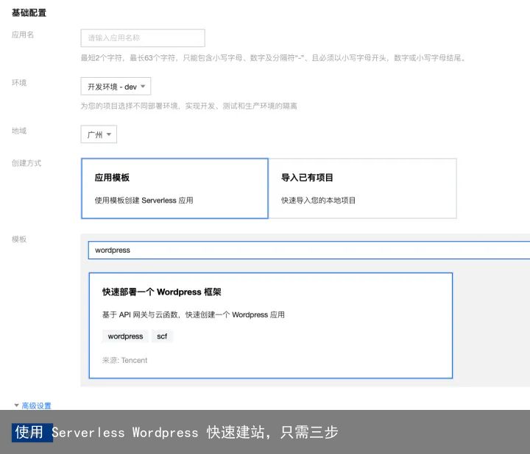Click the 应用名 field label
This screenshot has height=454, width=530.
23,35
